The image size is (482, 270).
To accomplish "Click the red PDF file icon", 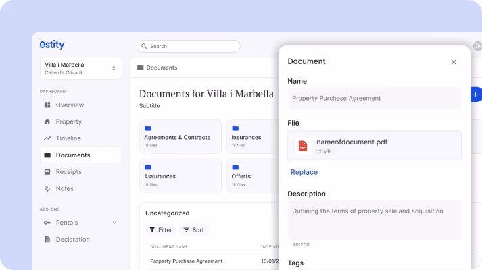I will [303, 146].
